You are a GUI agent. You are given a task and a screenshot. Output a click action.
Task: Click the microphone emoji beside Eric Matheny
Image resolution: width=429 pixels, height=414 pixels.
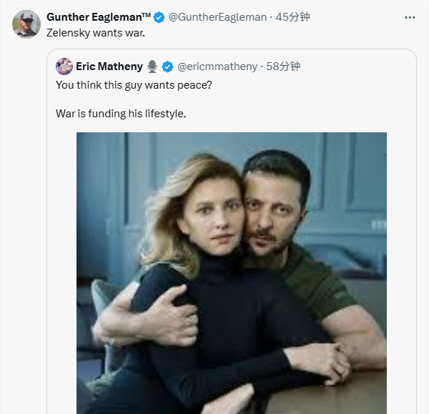tap(152, 66)
